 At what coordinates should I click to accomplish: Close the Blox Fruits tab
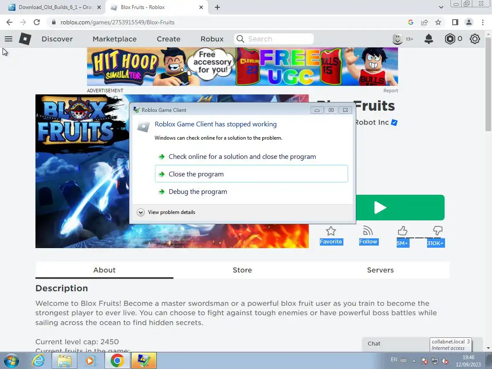[x=201, y=7]
